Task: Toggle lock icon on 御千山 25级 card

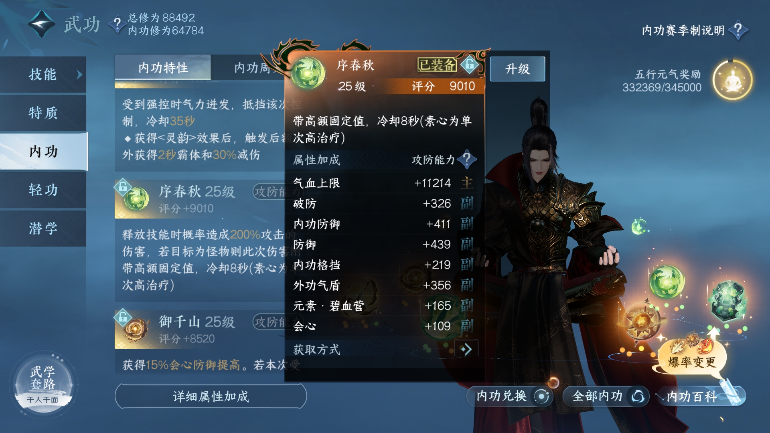Action: [x=123, y=317]
